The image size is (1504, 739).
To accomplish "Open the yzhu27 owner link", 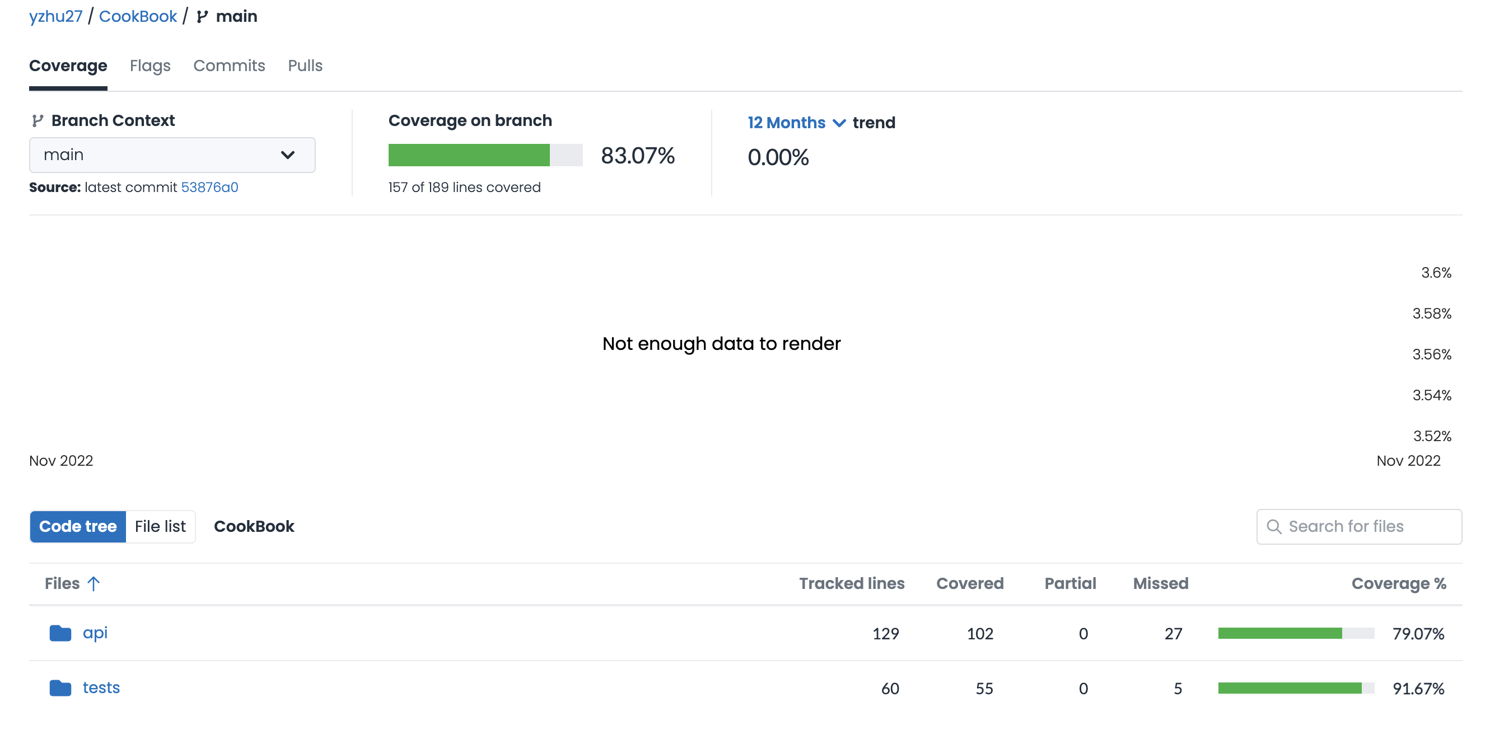I will 55,16.
